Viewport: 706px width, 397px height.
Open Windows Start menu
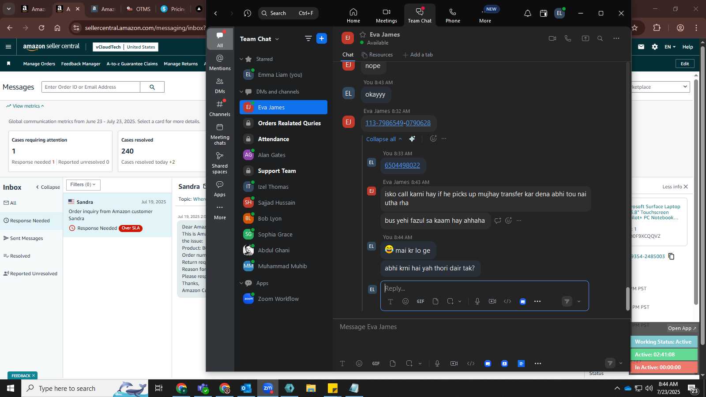point(11,388)
